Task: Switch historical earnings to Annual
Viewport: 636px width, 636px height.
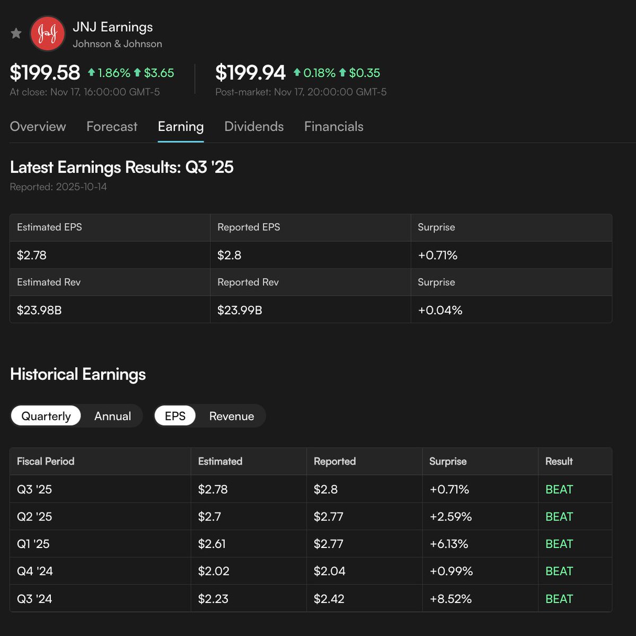Action: point(112,416)
